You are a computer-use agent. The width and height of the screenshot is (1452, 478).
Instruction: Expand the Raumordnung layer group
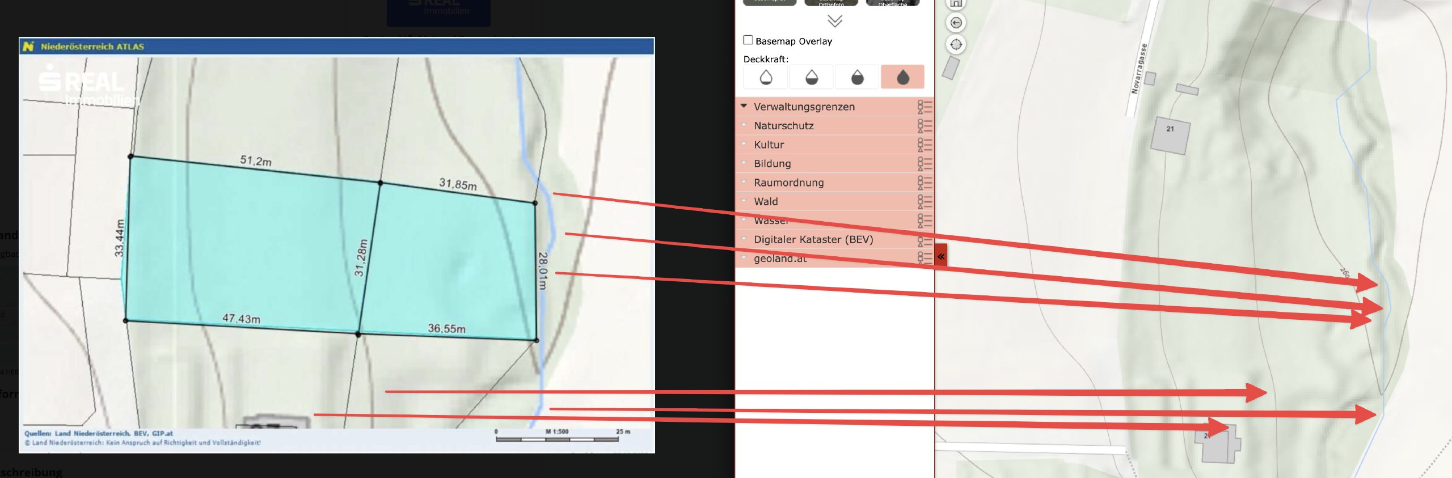coord(744,182)
